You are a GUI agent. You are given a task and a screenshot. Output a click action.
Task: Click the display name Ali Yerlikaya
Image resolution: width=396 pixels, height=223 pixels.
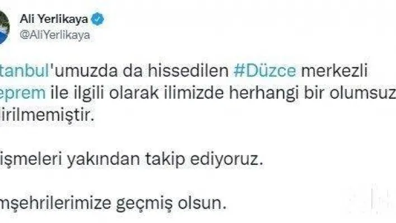click(x=54, y=19)
